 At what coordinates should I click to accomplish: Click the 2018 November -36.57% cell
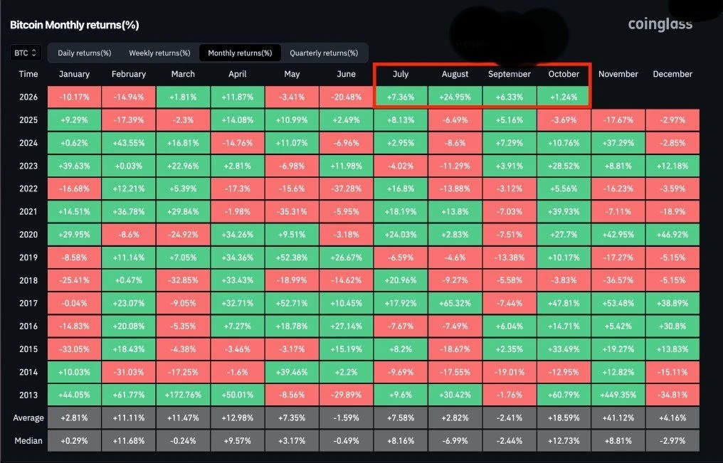(x=618, y=280)
